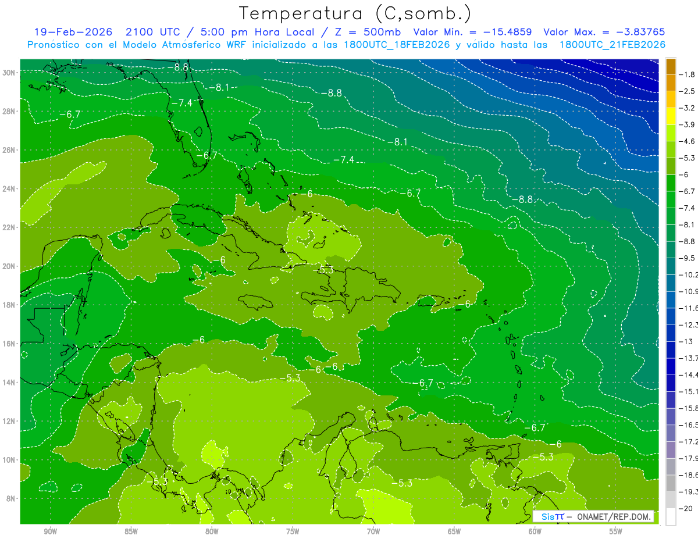Click the 'ONAMET/REP.DOM.' credit label

click(x=613, y=516)
